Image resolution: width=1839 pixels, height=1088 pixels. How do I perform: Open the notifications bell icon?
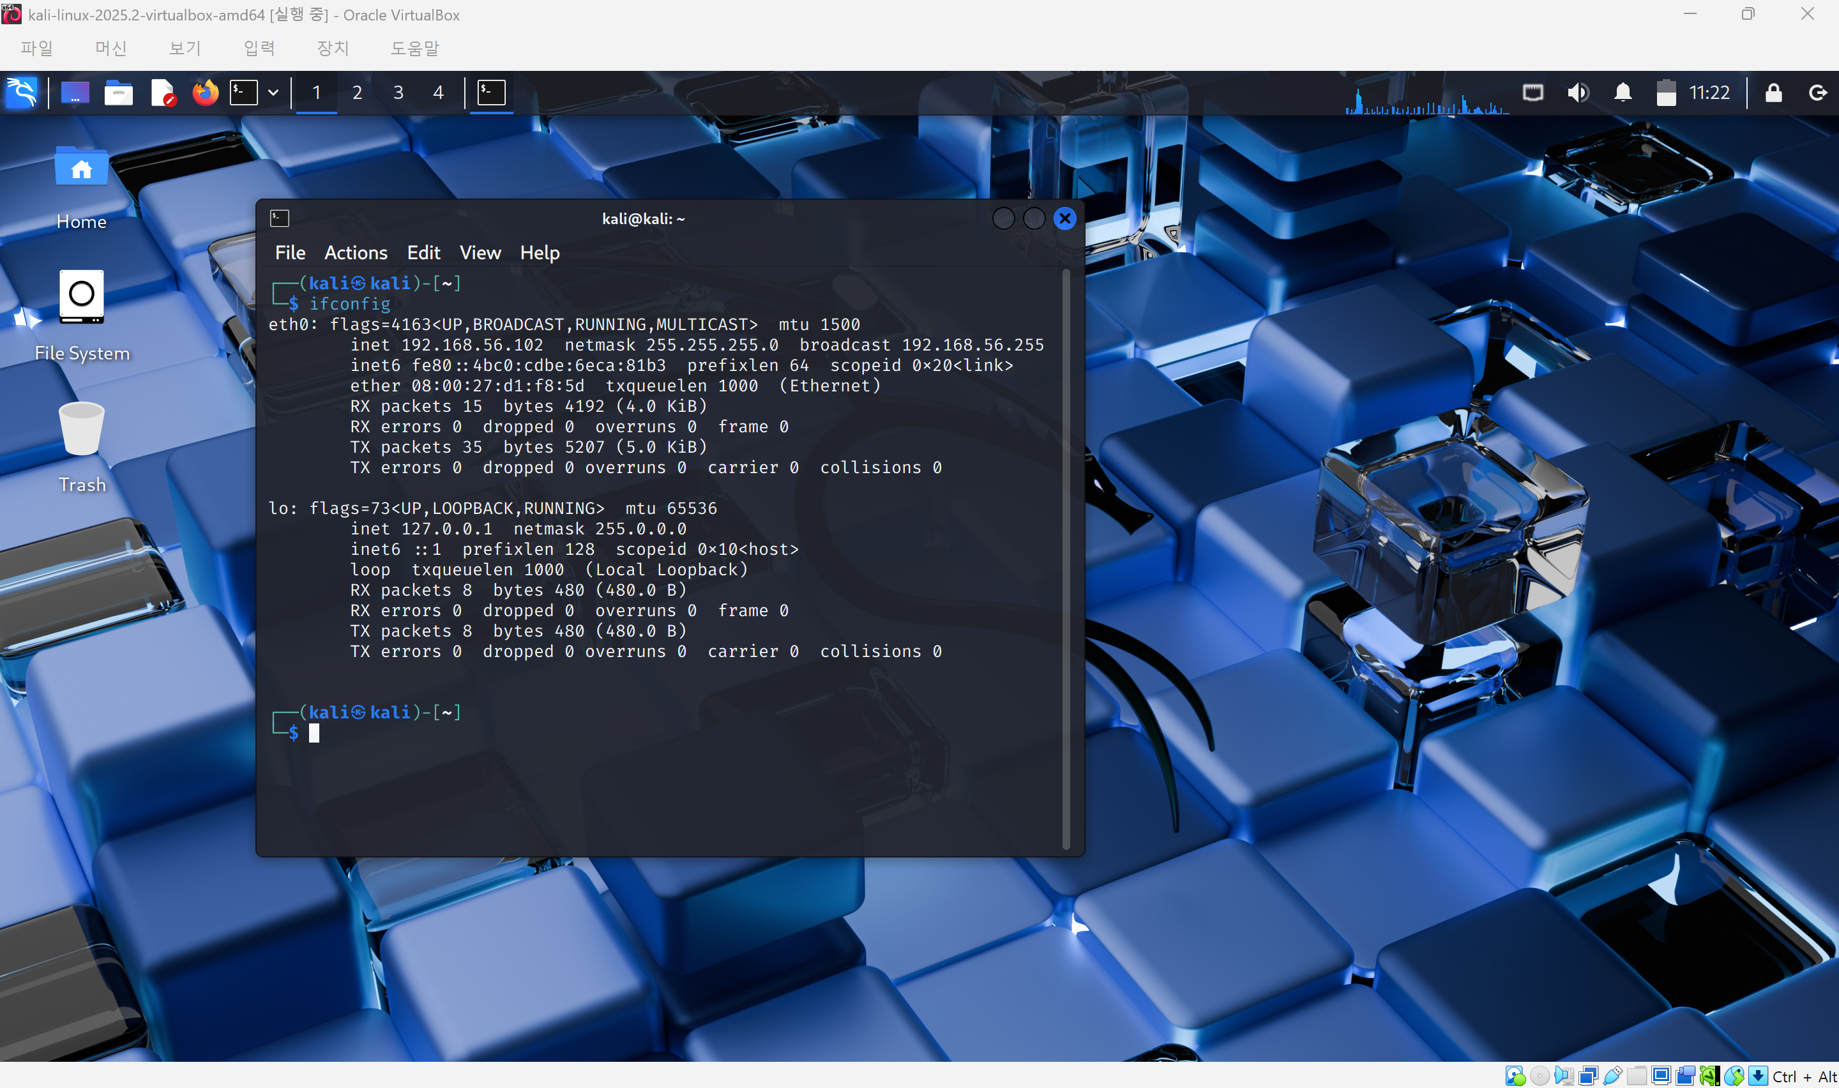[x=1623, y=93]
